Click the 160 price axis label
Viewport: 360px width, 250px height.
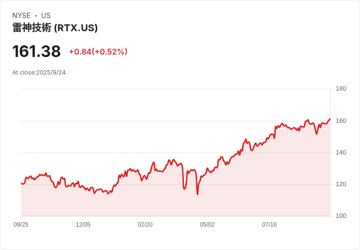click(341, 121)
